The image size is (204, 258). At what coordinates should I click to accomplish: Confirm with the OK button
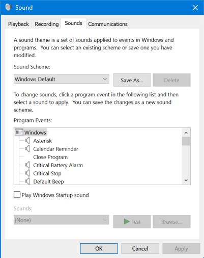(99, 249)
